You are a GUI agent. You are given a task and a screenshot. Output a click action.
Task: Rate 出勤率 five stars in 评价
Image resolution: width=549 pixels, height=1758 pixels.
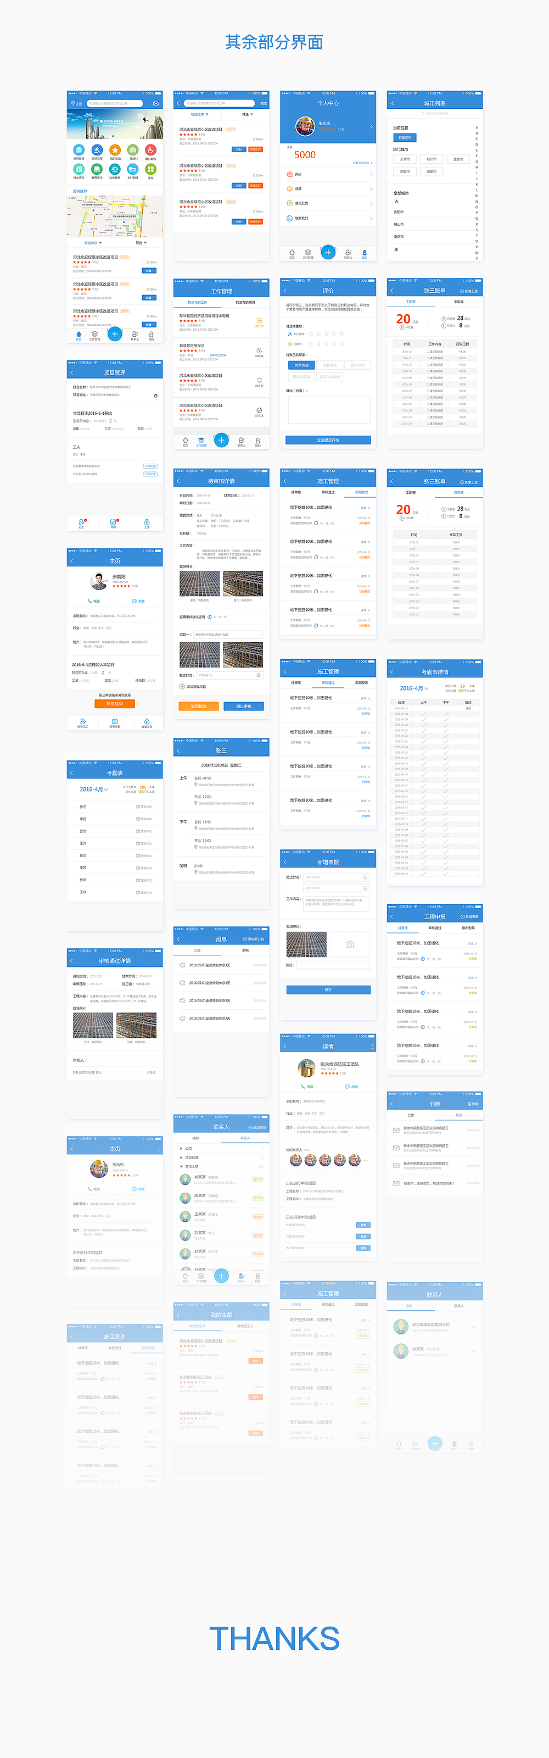click(341, 344)
